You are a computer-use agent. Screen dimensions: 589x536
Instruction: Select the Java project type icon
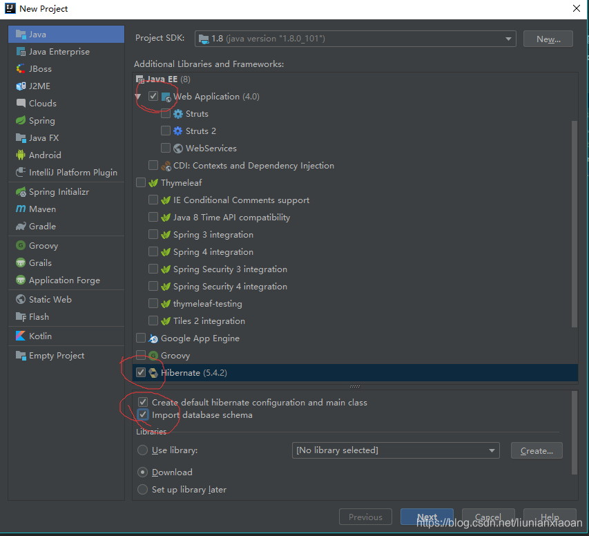coord(21,35)
